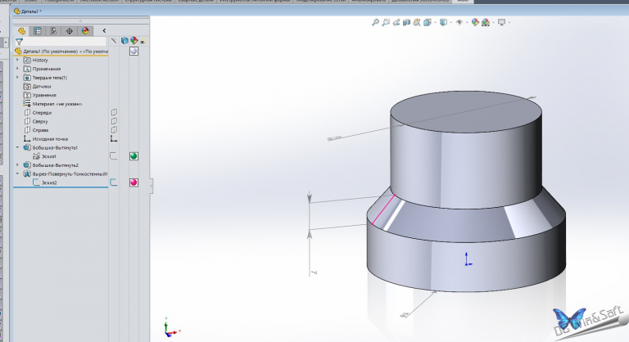Click part appearance swatch for Деталь1
The image size is (629, 342).
point(133,52)
